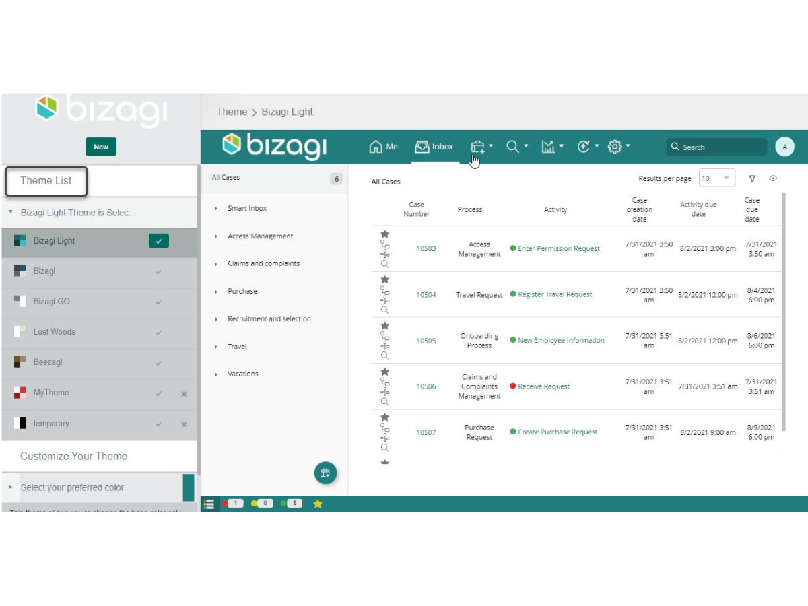
Task: Open the New Case menu icon
Action: (x=481, y=147)
